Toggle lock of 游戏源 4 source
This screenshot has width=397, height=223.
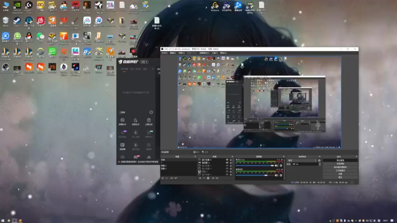pos(231,163)
